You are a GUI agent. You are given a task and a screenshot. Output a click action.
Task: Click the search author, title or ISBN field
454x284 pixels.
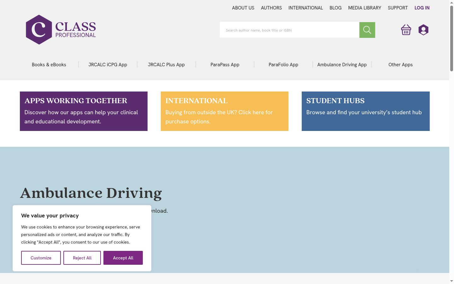coord(289,30)
